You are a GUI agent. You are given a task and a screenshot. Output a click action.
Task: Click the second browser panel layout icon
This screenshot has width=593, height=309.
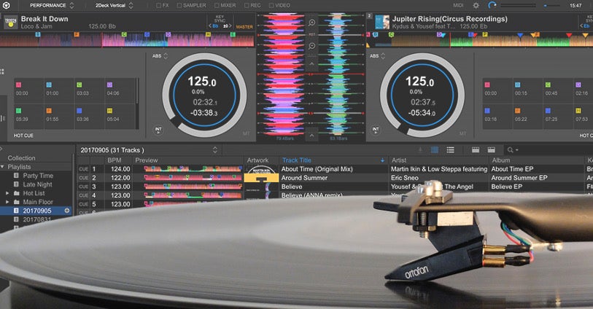coord(492,150)
